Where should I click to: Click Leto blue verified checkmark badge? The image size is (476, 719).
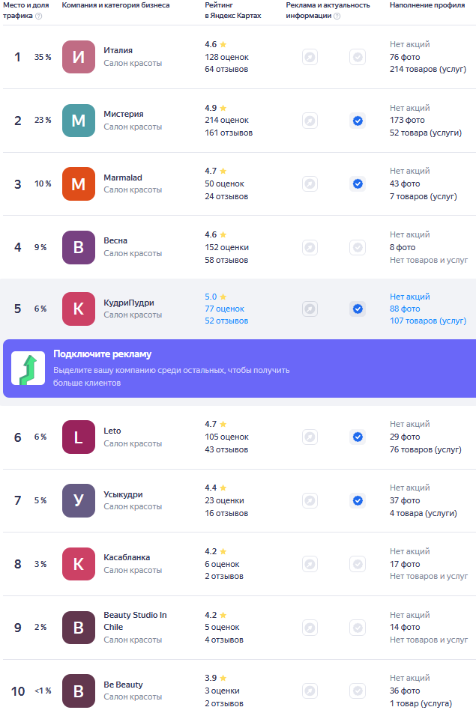coord(358,437)
